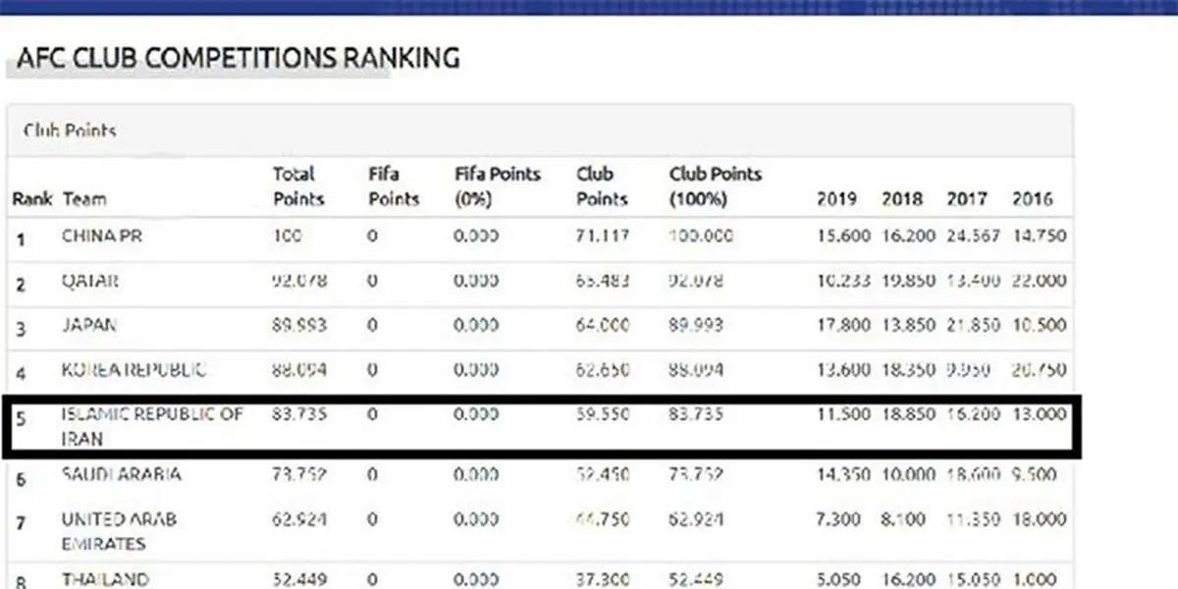Select the KOREA REPUBLIC team row
The image size is (1178, 589).
(x=540, y=372)
